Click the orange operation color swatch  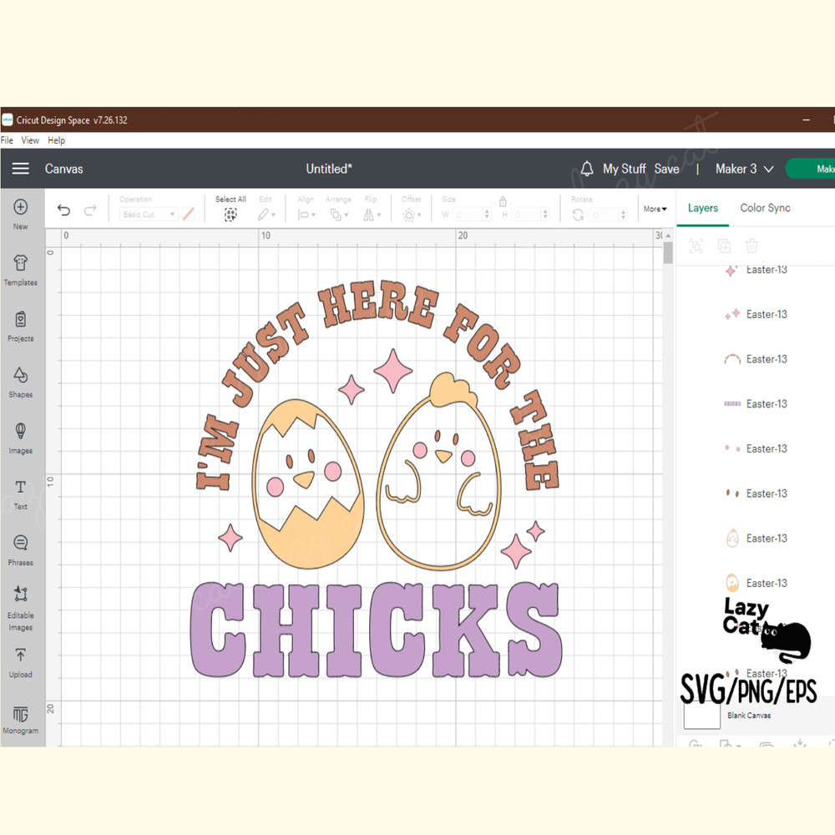(x=188, y=215)
